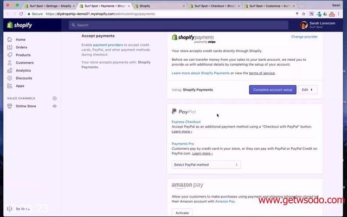
Task: Switch to Surf Spot Settings browser tab
Action: pyautogui.click(x=50, y=6)
